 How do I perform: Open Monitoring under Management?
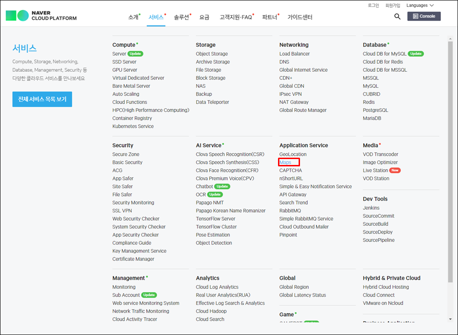[x=124, y=287]
